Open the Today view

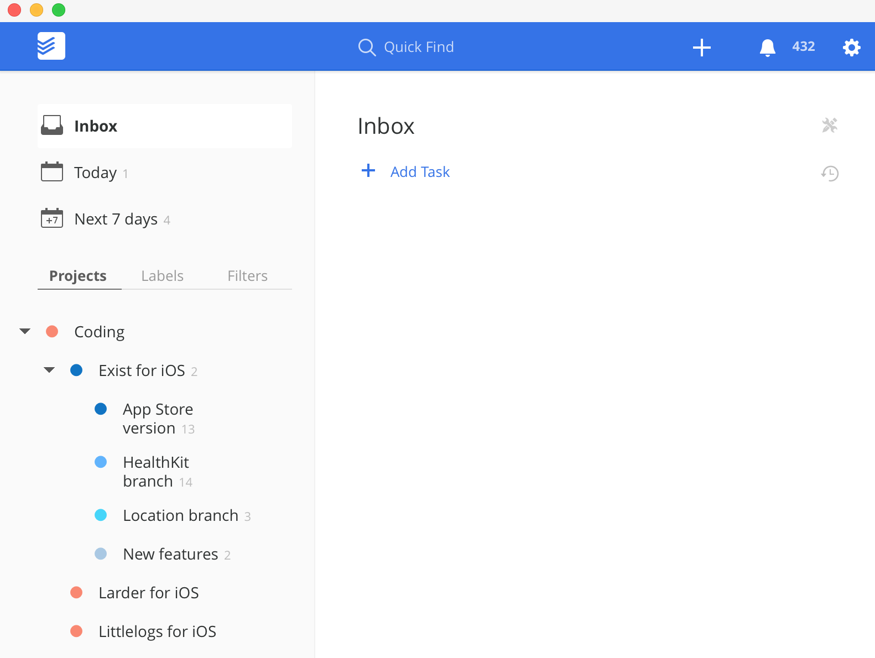(95, 173)
